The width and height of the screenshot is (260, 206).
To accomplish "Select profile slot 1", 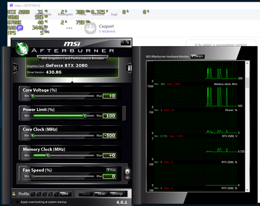I will 33,194.
